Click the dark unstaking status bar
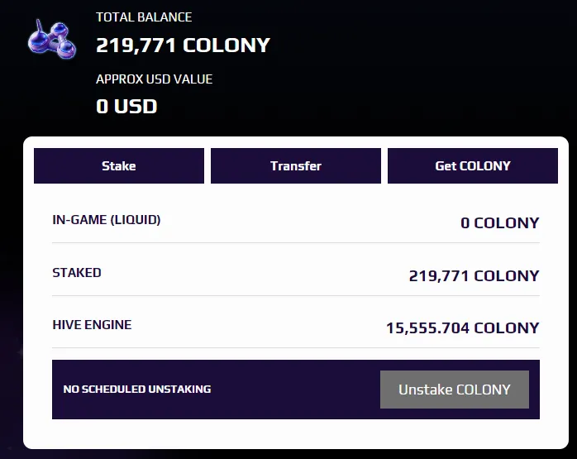 tap(296, 390)
